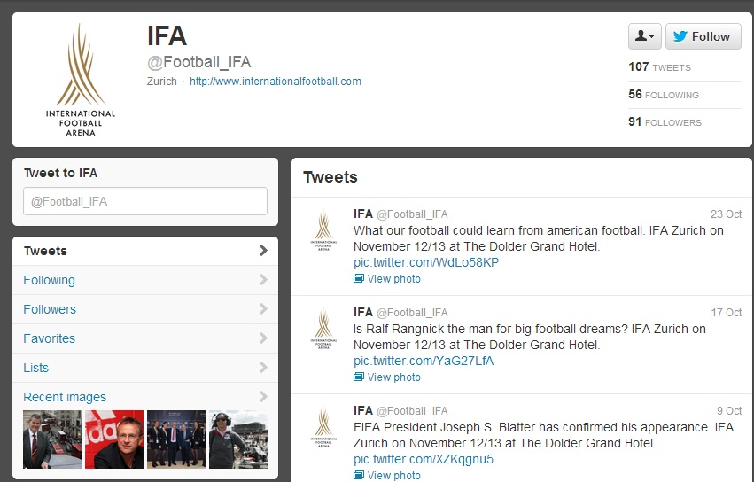
Task: Open the user actions dropdown beside Follow
Action: (644, 36)
